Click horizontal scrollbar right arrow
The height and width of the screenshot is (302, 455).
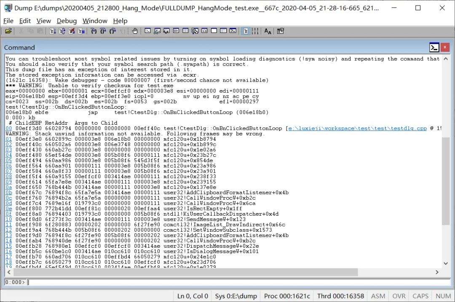pos(437,272)
